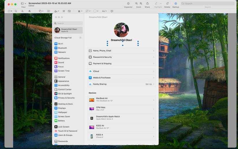Open the Adjust Size tool
The width and height of the screenshot is (238, 149).
pos(69,11)
